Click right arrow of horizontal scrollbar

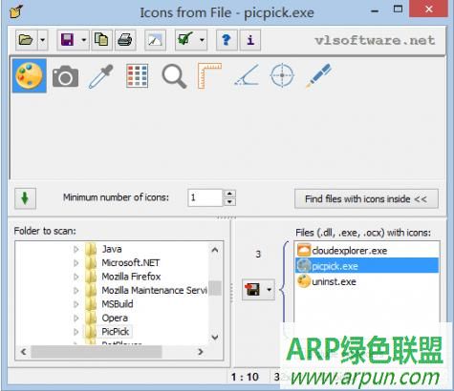pos(201,352)
